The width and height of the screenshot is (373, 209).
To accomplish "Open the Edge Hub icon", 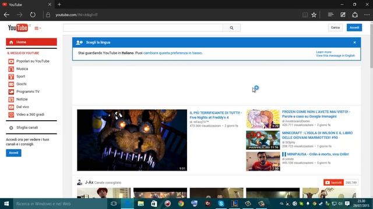I will (330, 15).
